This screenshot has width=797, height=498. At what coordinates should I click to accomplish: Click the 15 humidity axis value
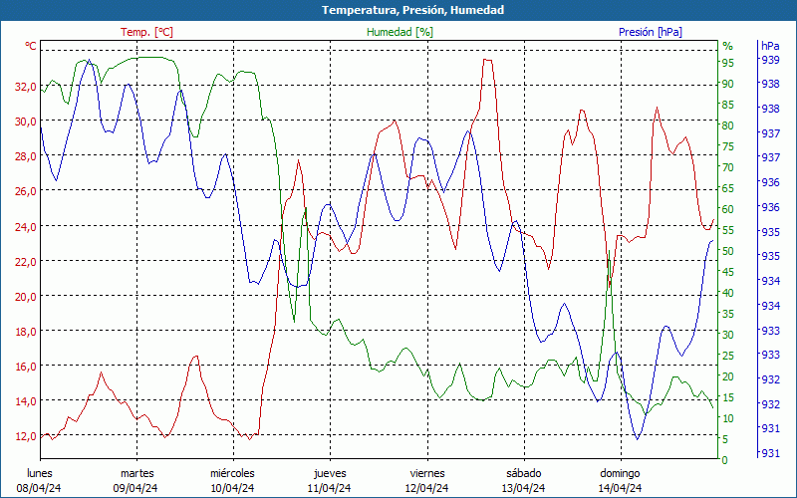[x=728, y=397]
